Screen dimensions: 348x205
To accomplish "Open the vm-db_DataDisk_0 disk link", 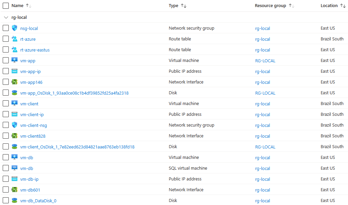I will point(38,201).
